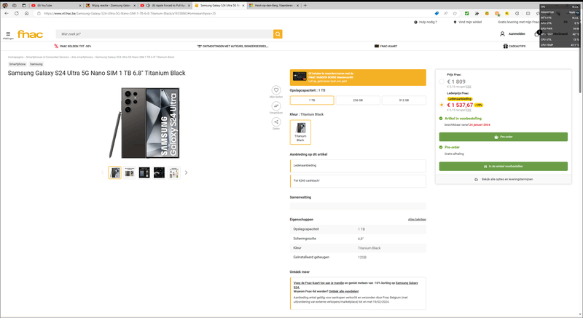The image size is (583, 318).
Task: Open Aanmelden account login
Action: point(512,33)
